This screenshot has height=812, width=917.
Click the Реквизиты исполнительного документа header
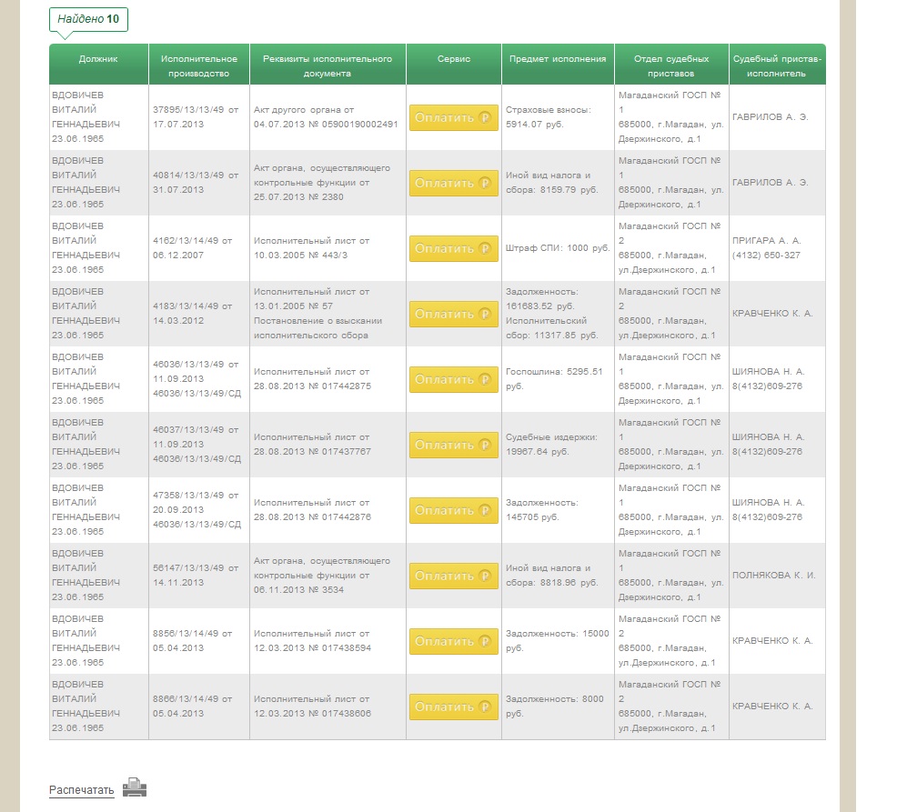[x=327, y=65]
